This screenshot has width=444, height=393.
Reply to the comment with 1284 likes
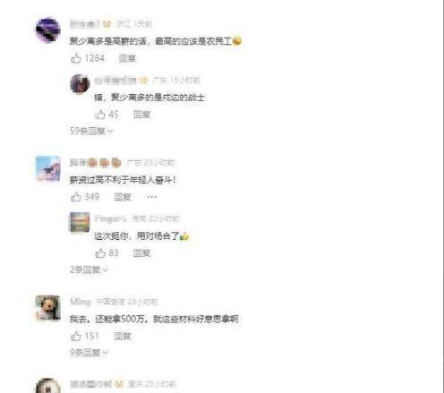point(127,58)
